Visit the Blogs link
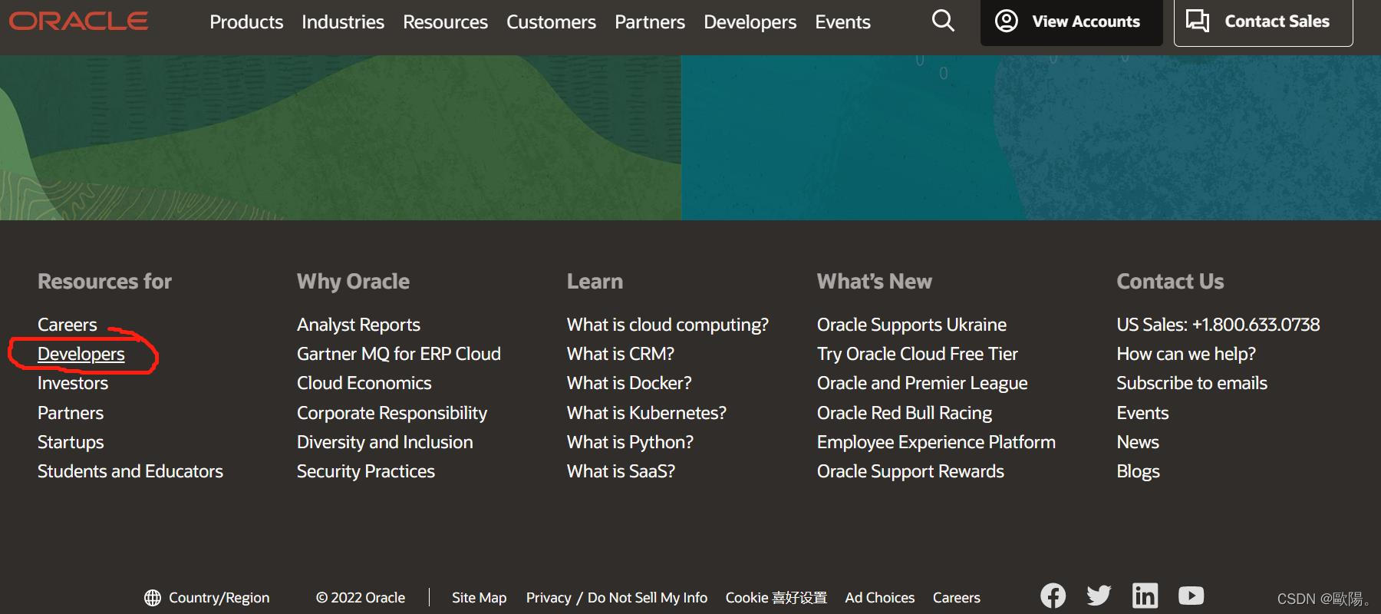The height and width of the screenshot is (614, 1381). pyautogui.click(x=1138, y=471)
